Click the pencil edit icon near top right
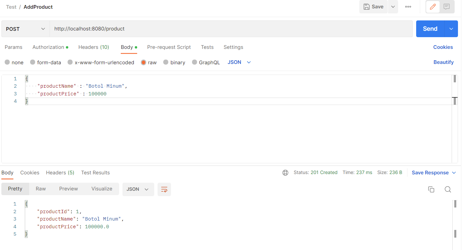Viewport: 465px width, 250px height. coord(433,7)
